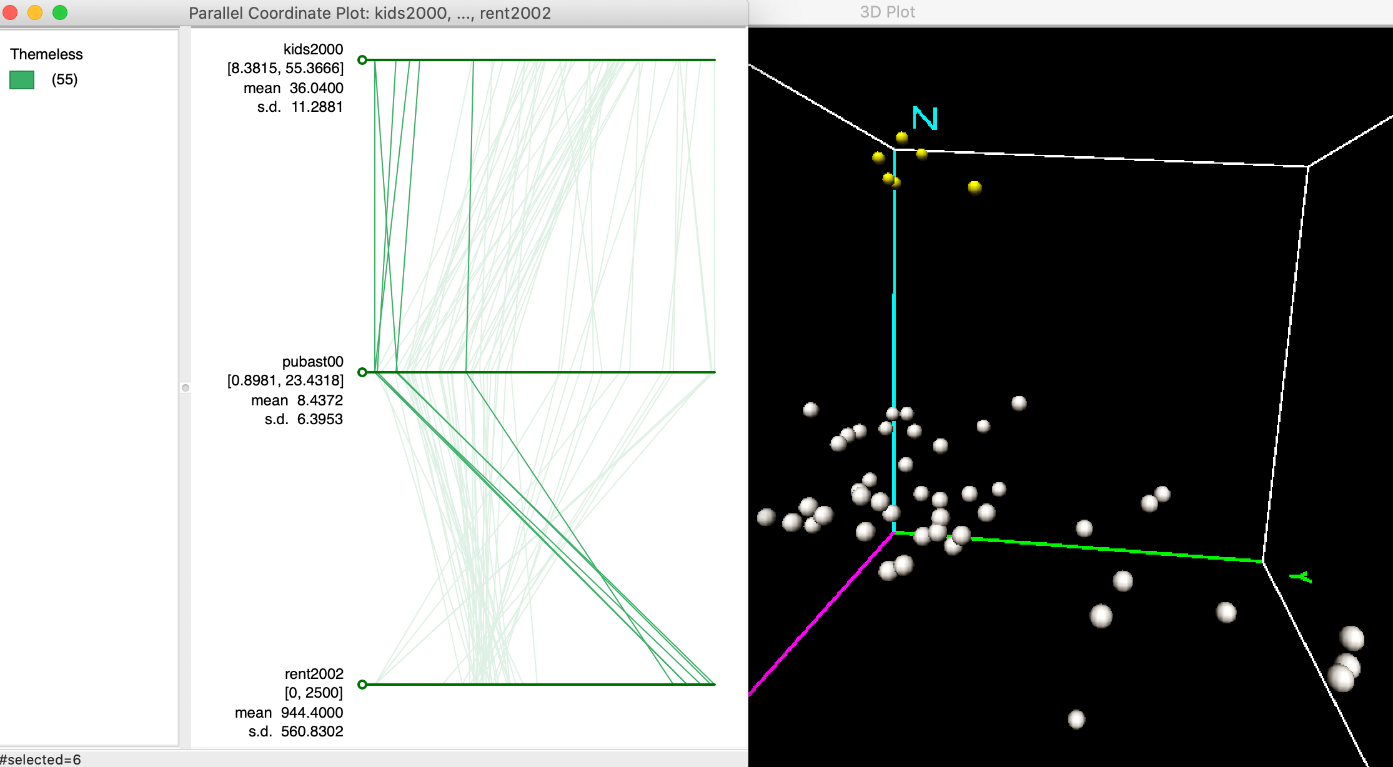Click the panel splitter grip dot
This screenshot has width=1393, height=767.
pos(186,388)
